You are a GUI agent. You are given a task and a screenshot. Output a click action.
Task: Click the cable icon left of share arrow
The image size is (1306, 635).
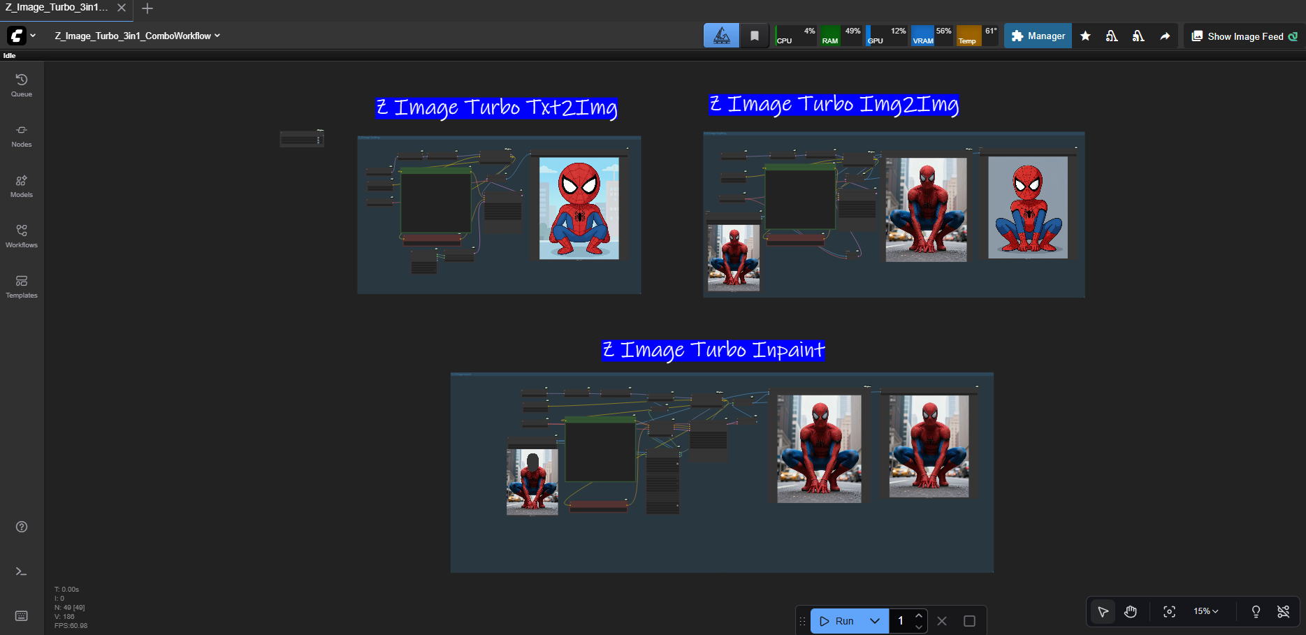click(1138, 36)
